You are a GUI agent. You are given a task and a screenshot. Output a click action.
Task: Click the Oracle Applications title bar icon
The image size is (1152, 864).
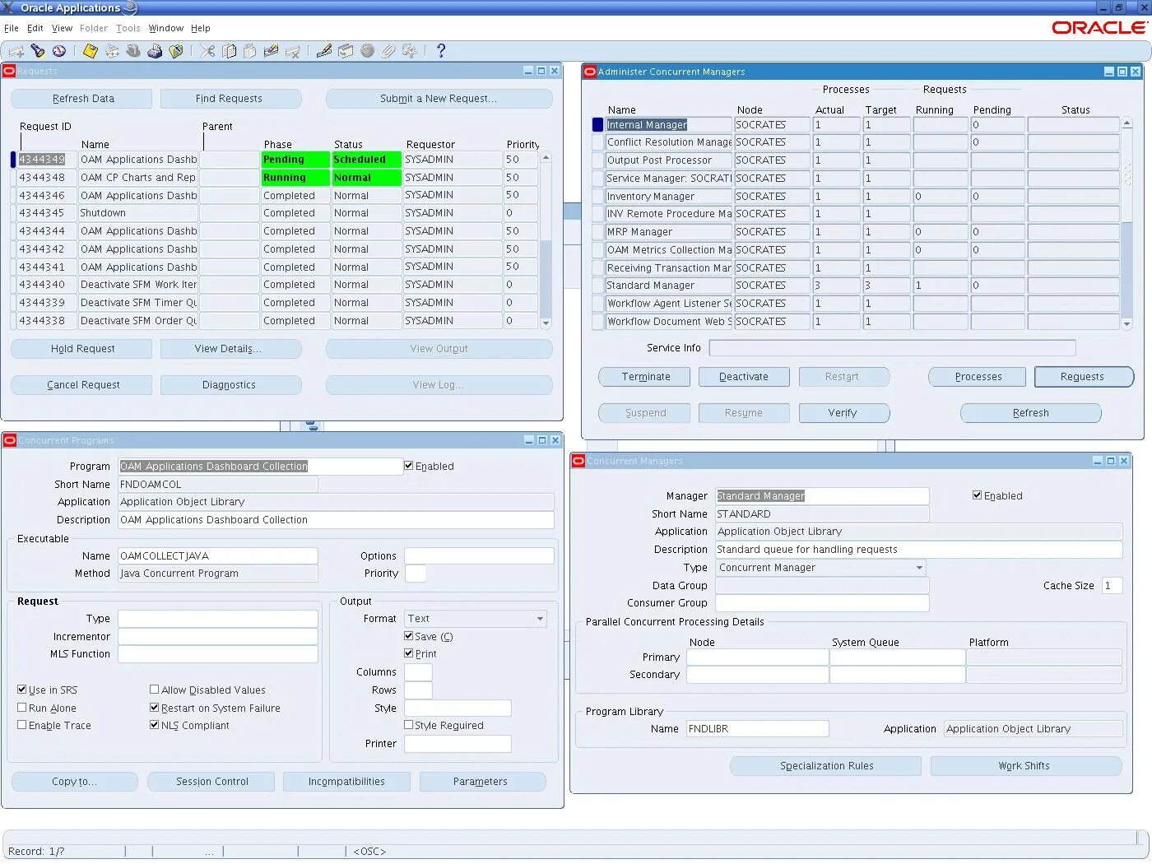pyautogui.click(x=8, y=7)
